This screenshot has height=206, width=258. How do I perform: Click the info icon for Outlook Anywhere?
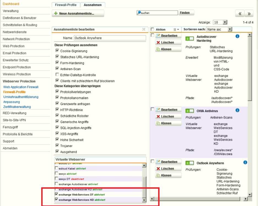coord(245,163)
